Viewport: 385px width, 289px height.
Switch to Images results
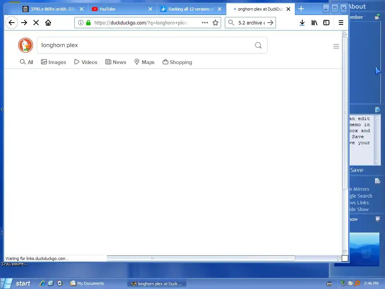(53, 62)
